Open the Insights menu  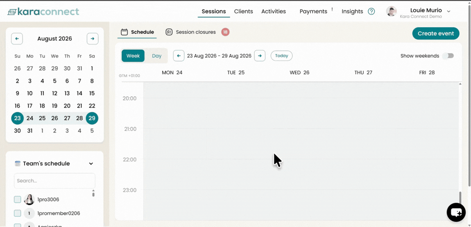pyautogui.click(x=352, y=11)
